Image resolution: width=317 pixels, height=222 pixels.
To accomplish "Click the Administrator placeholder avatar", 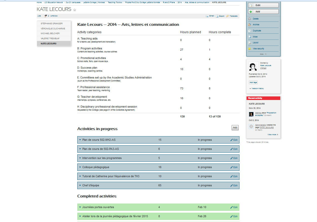I will 251,126.
